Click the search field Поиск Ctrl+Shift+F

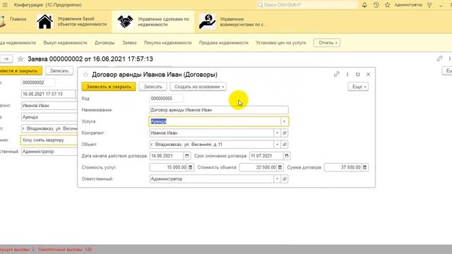point(307,5)
